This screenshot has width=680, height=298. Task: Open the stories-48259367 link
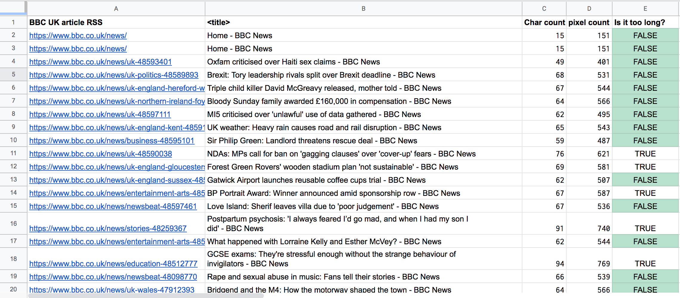pyautogui.click(x=108, y=228)
